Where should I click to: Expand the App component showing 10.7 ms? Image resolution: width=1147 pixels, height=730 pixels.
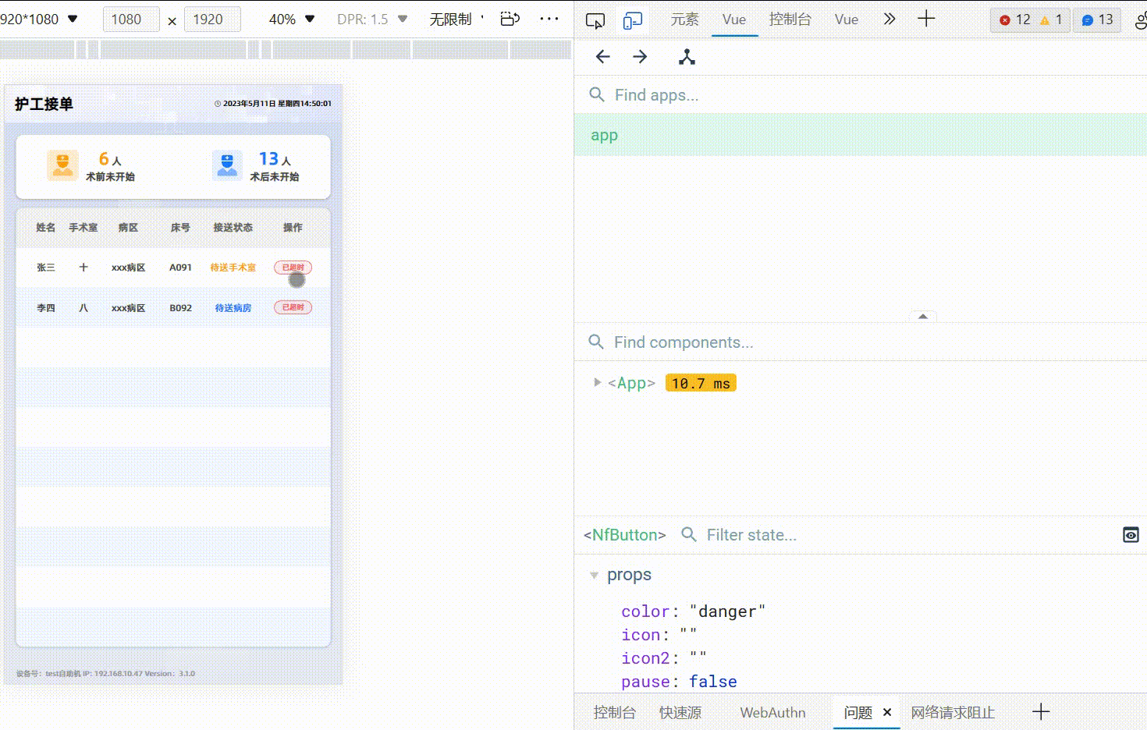(x=597, y=382)
